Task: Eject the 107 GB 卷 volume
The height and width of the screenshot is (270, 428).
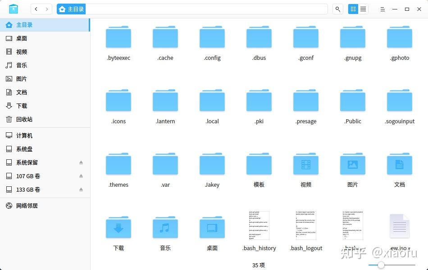Action: [x=82, y=176]
